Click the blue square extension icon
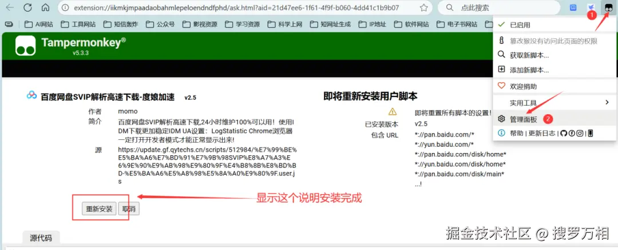The width and height of the screenshot is (618, 250). click(x=573, y=7)
